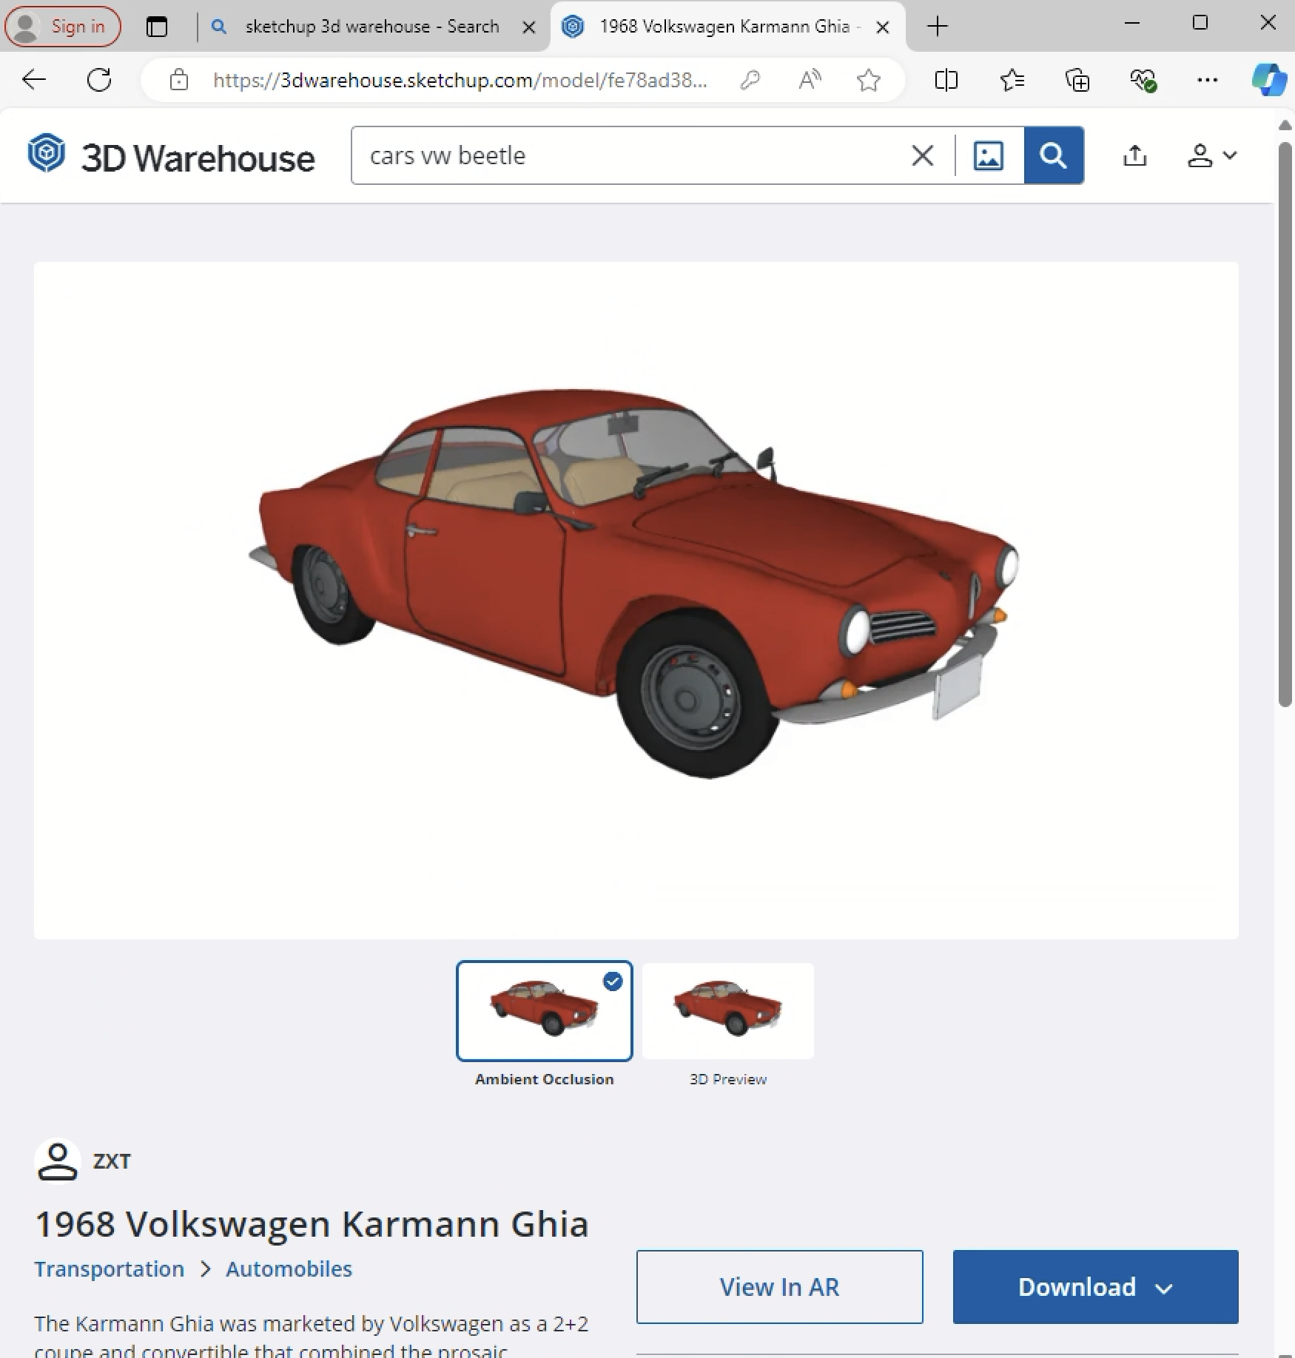Screen dimensions: 1295x1358
Task: Click the model title '1968 Volkswagen Karmann Ghia'
Action: (x=312, y=1224)
